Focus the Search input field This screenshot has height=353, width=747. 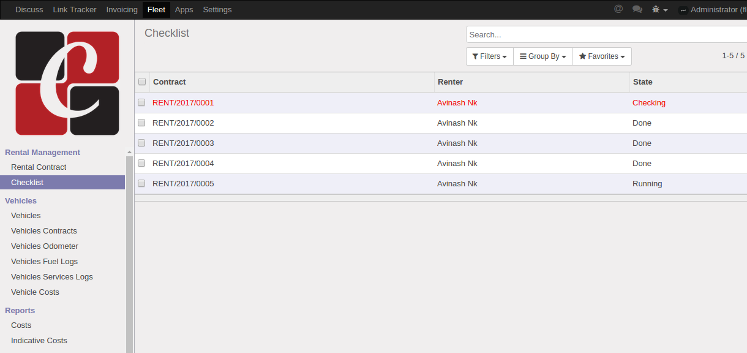coord(606,35)
